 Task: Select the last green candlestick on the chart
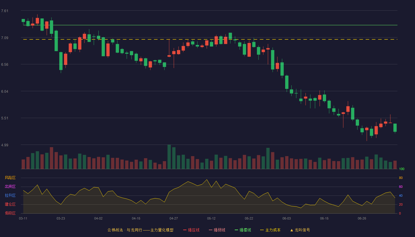(x=395, y=128)
